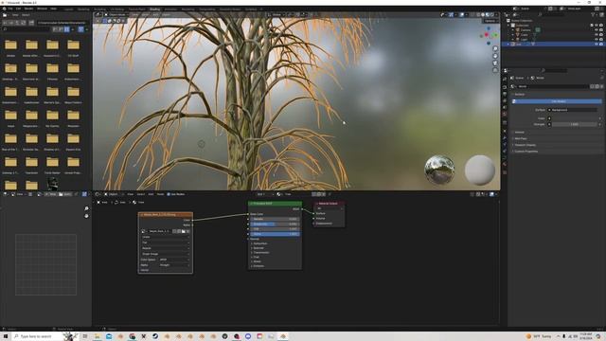Viewport: 606px width, 341px height.
Task: Click the pan hand icon in viewport
Action: (495, 56)
